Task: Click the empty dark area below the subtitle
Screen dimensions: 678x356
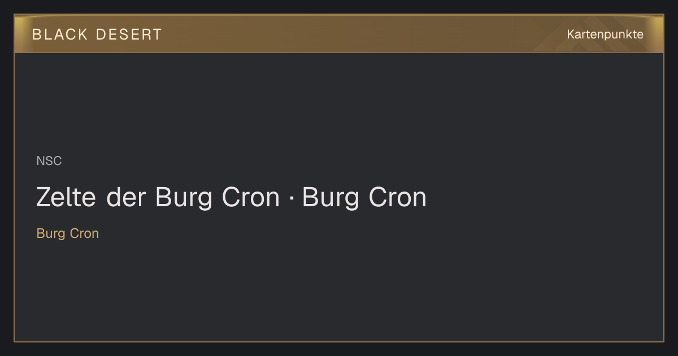Action: pyautogui.click(x=339, y=291)
